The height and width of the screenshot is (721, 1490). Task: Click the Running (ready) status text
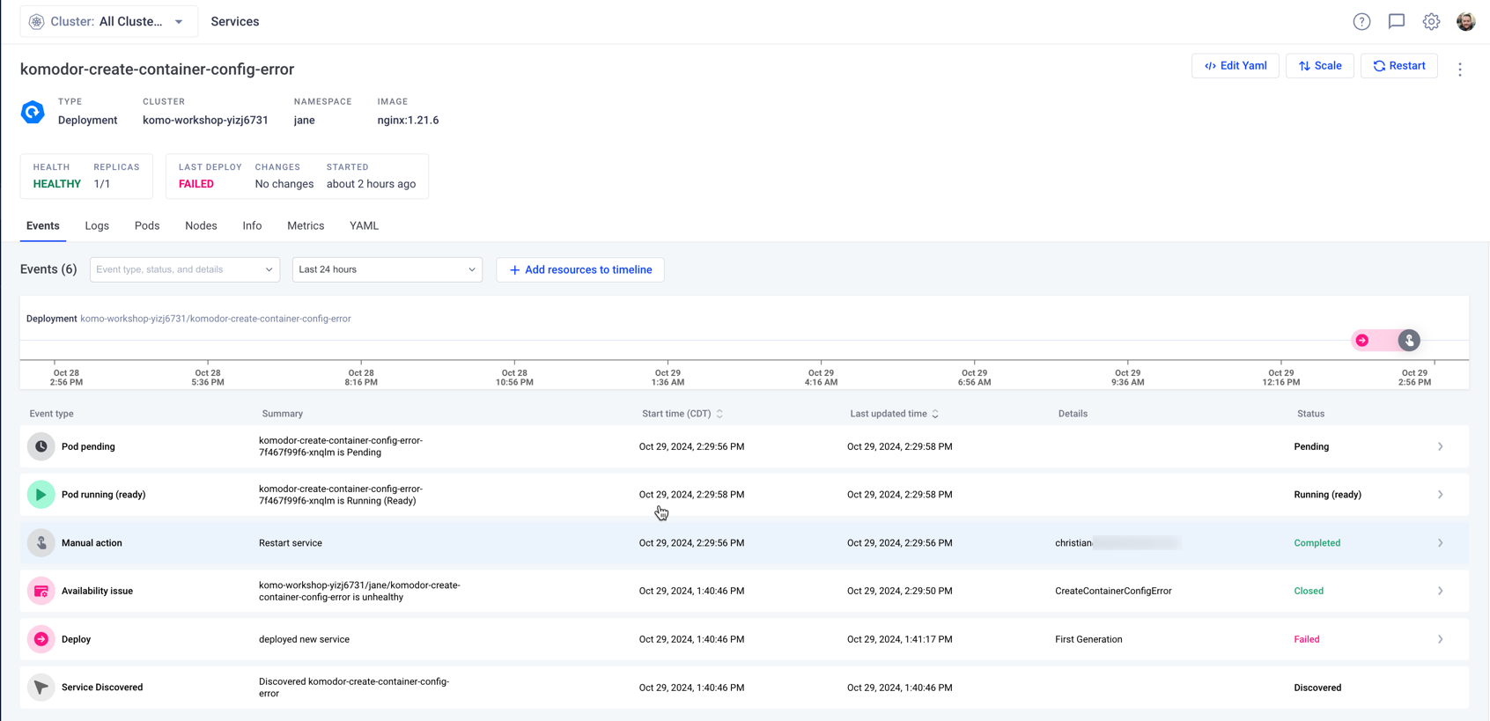(x=1327, y=495)
